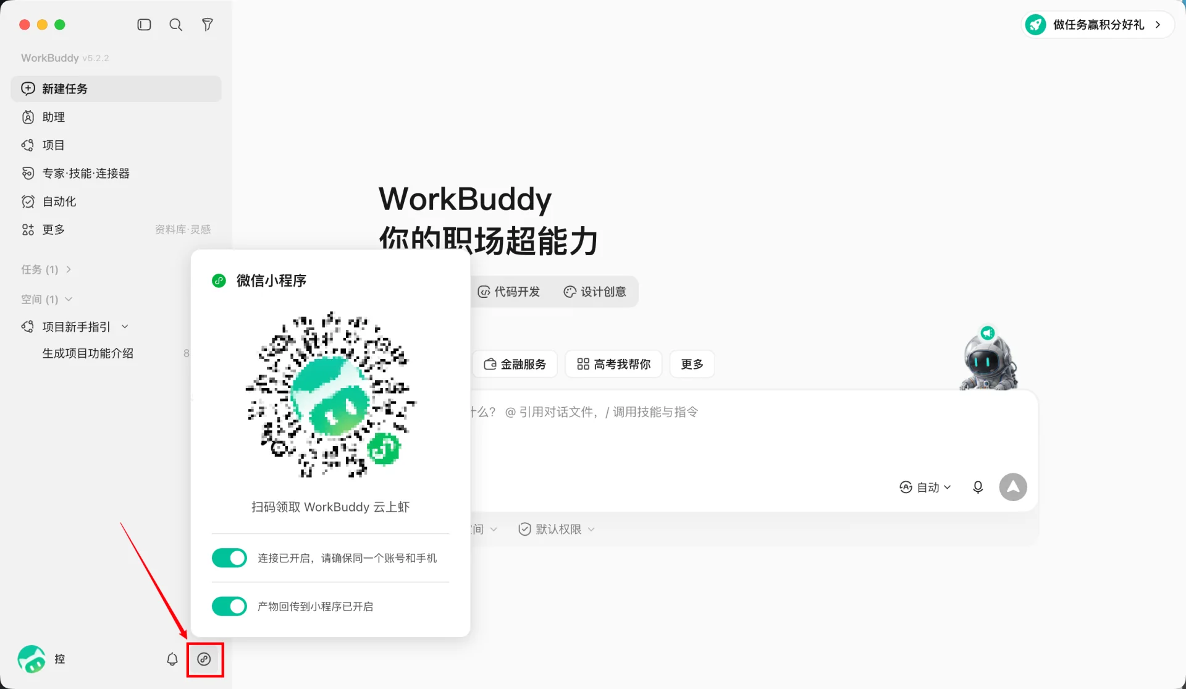Go to 项目 in the sidebar
This screenshot has height=689, width=1186.
116,145
